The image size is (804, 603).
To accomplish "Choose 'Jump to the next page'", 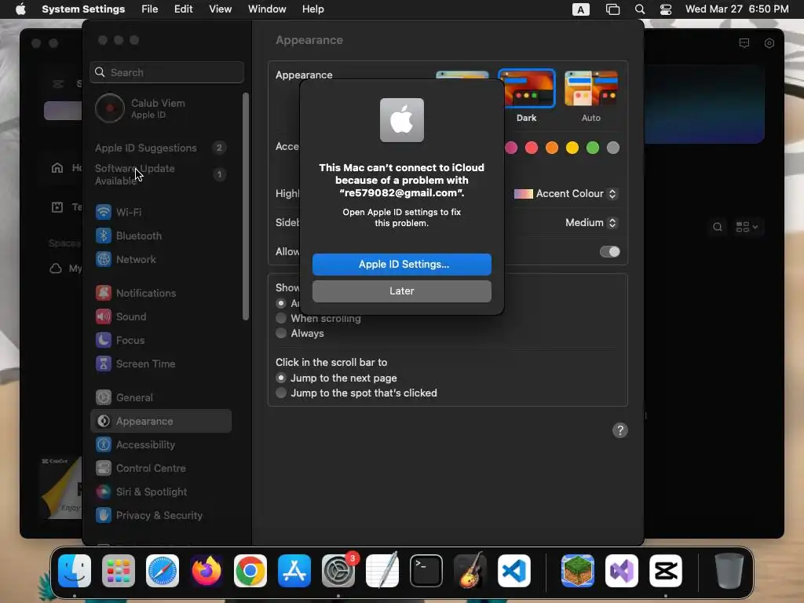I will point(336,378).
